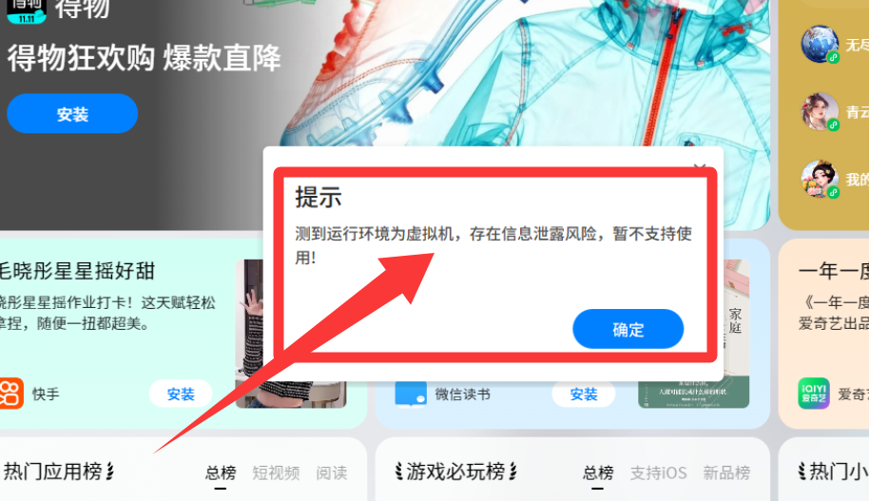
Task: Select the 阅读 tab in 热门应用榜
Action: 332,472
